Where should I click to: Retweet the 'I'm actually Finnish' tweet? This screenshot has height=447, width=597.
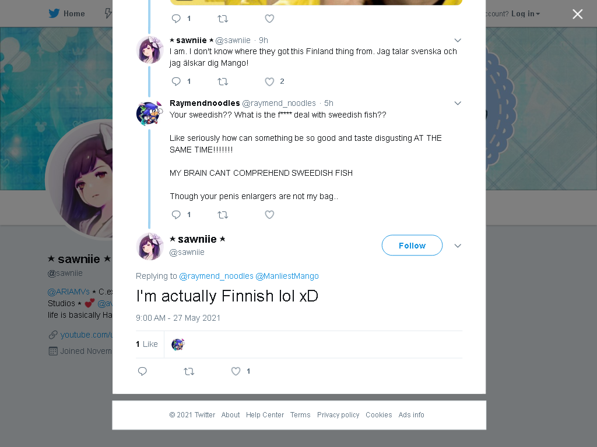click(x=189, y=371)
